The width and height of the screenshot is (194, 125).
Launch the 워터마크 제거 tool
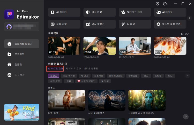135,12
